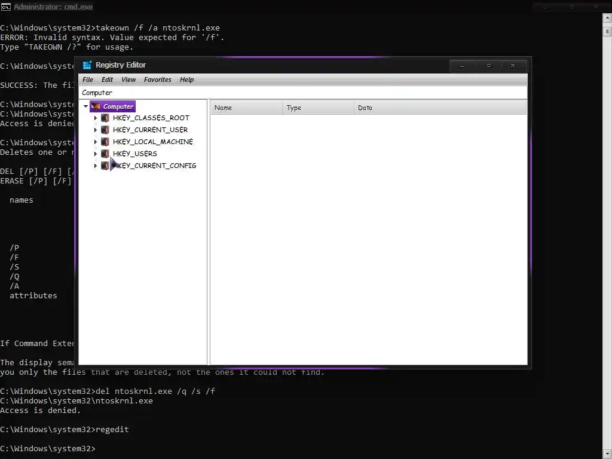Screen dimensions: 612x459
Task: Expand the HKEY_LOCAL_MACHINE hive
Action: click(x=96, y=142)
